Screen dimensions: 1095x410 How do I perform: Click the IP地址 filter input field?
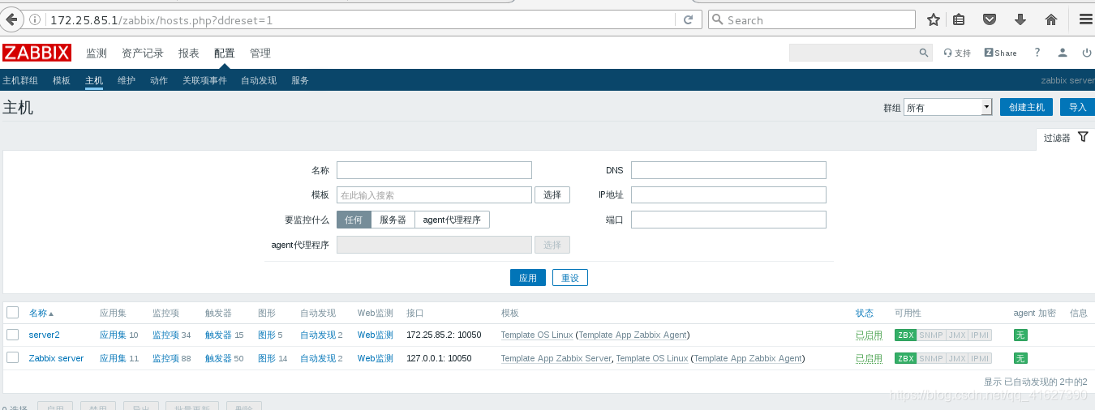728,195
